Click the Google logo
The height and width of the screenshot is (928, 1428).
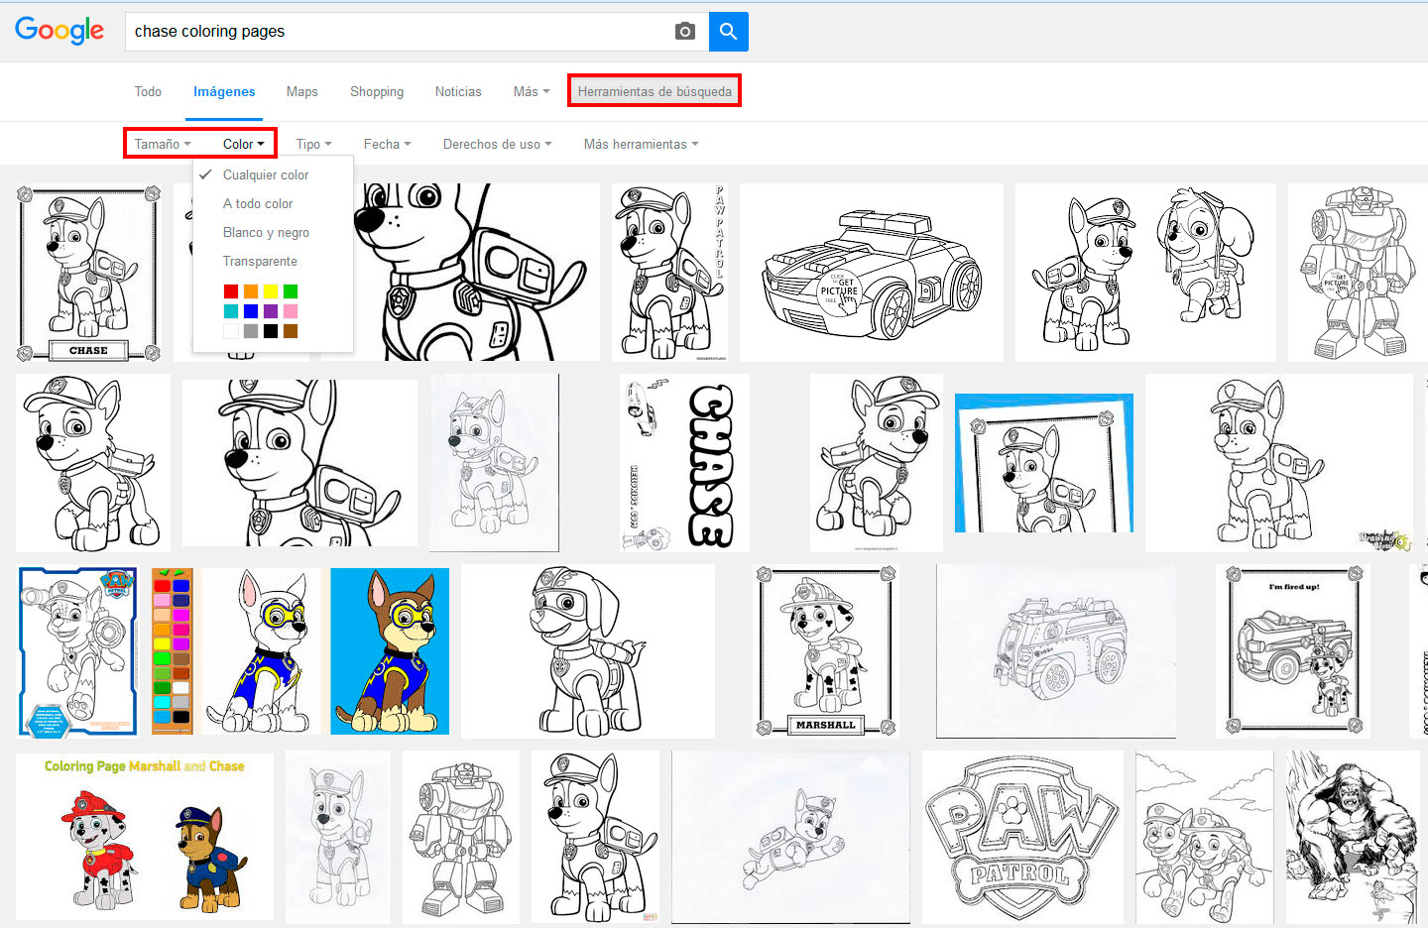point(59,31)
